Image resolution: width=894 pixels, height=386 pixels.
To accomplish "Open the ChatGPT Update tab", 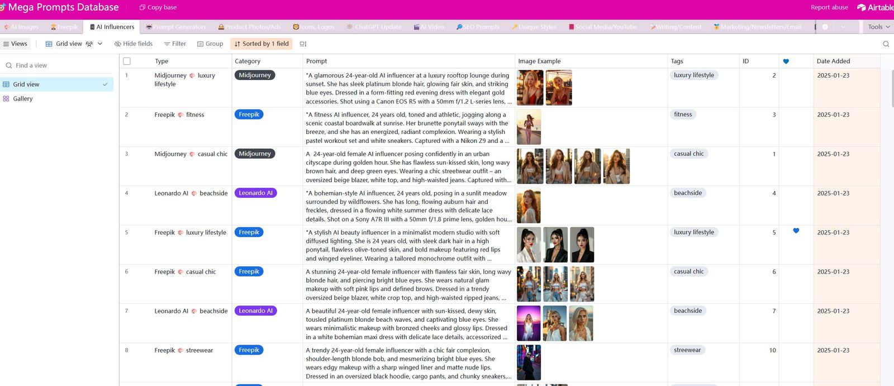I will click(374, 27).
